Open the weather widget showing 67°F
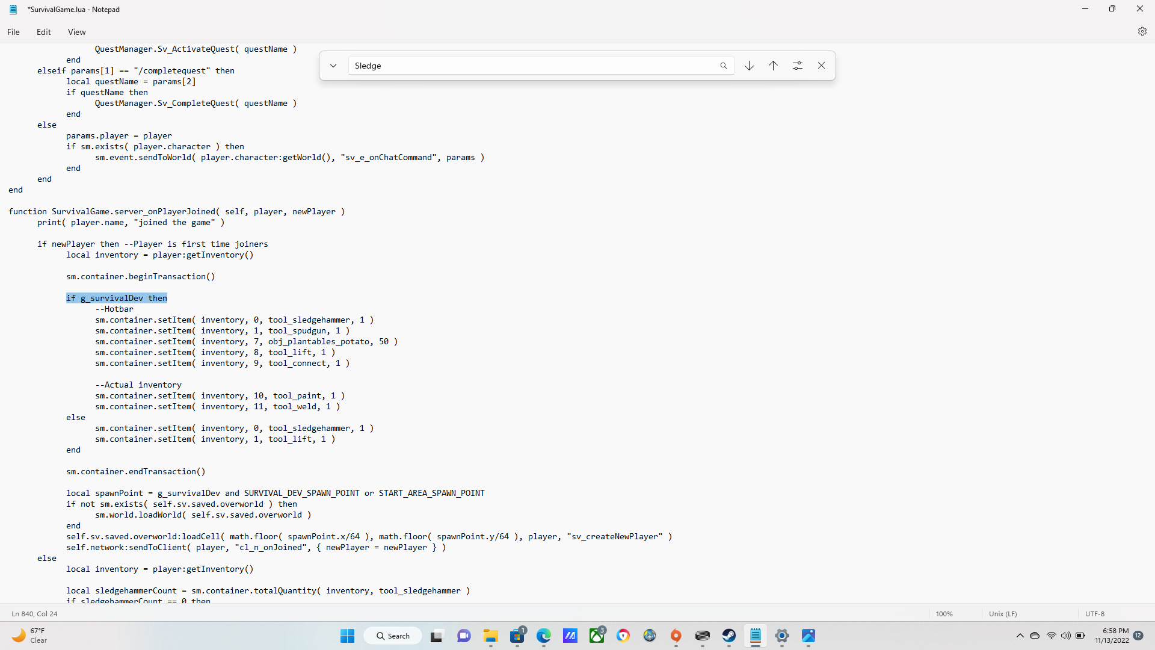The width and height of the screenshot is (1155, 650). 30,636
